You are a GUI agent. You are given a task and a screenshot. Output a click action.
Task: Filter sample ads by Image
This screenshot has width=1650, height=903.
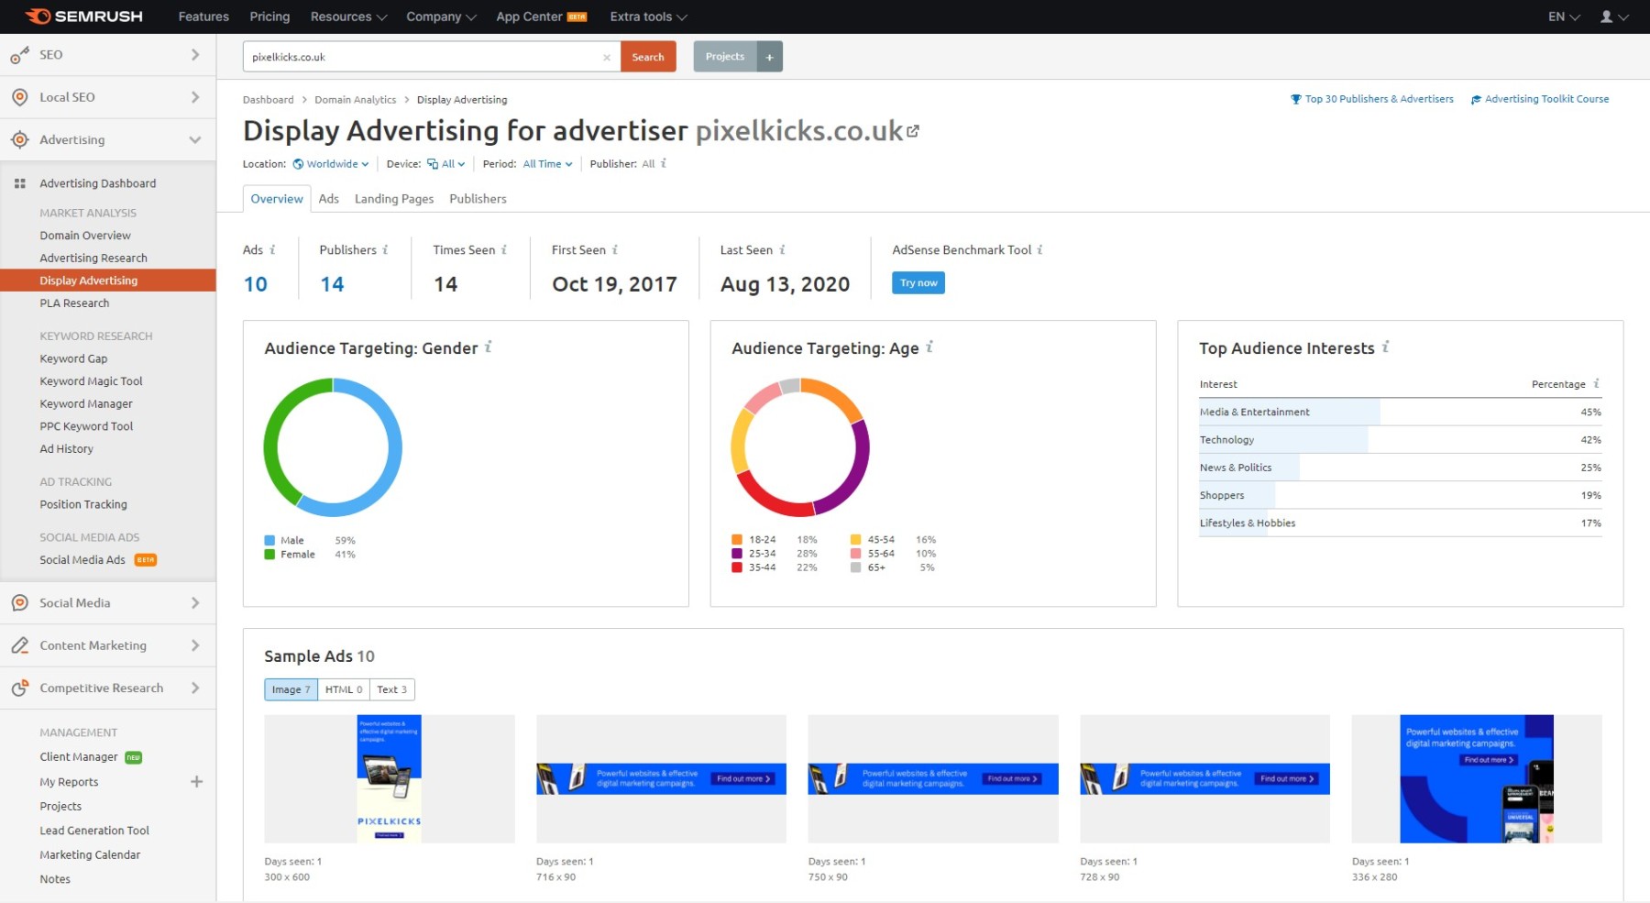point(291,689)
